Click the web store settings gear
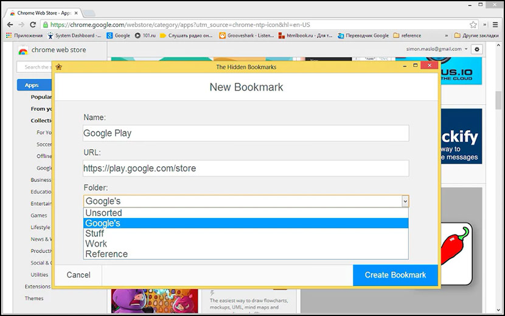This screenshot has width=505, height=316. pos(476,49)
